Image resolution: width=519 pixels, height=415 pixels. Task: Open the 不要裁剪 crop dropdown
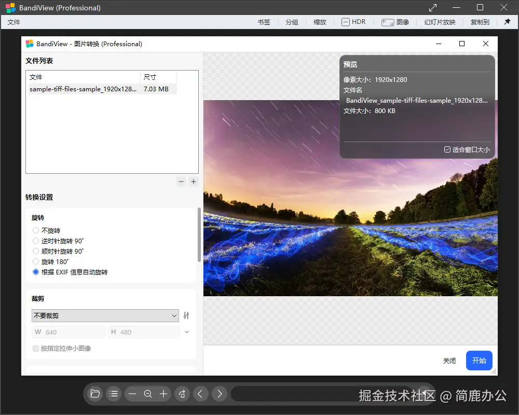click(x=105, y=316)
